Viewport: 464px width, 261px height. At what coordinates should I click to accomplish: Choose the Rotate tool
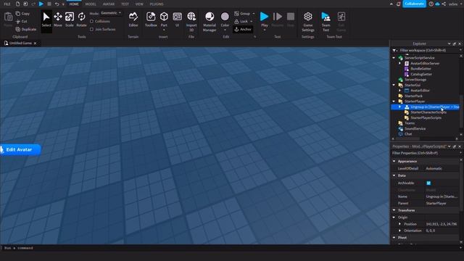coord(81,20)
